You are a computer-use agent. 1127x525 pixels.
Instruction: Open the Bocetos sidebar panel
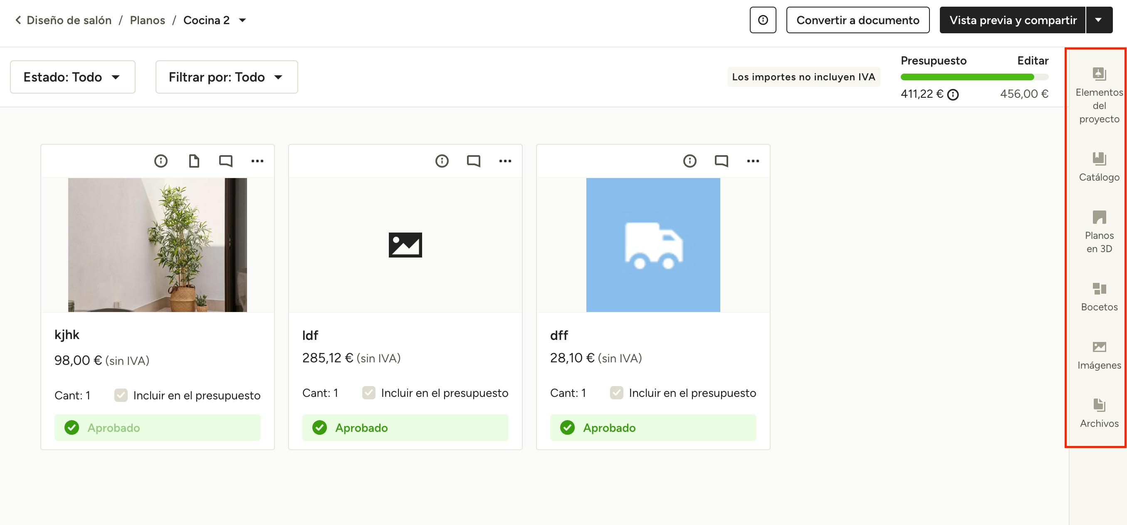coord(1099,297)
